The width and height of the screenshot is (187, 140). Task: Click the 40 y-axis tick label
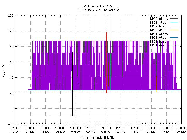[12, 78]
